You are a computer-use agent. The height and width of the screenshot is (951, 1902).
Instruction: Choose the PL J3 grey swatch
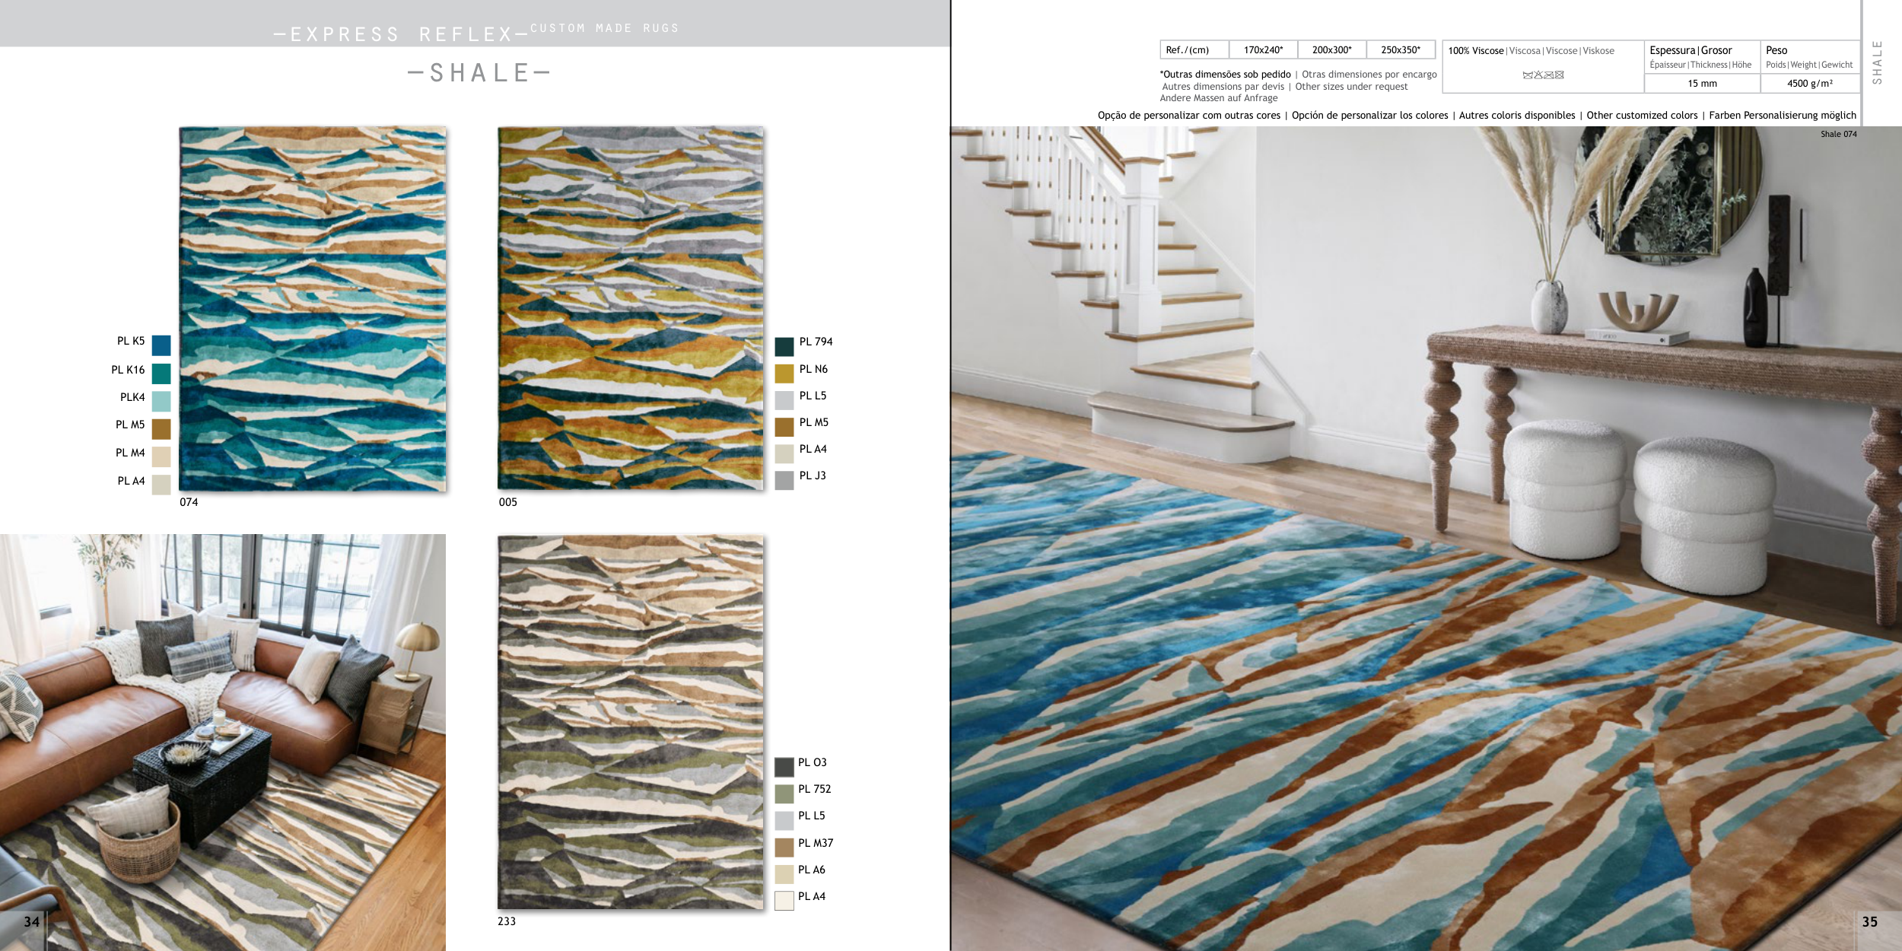point(784,480)
